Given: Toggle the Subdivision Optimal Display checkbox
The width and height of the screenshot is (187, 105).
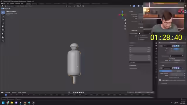Looking at the screenshot, I should 170,78.
